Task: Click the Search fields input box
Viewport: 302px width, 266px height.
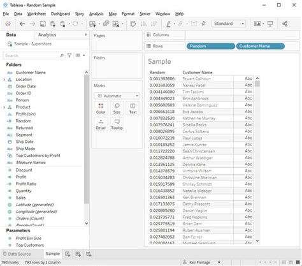Action: pyautogui.click(x=34, y=55)
